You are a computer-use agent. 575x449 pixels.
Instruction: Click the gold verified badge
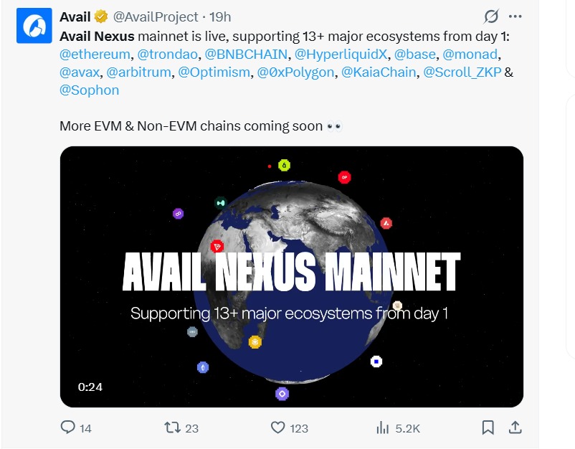[x=102, y=16]
